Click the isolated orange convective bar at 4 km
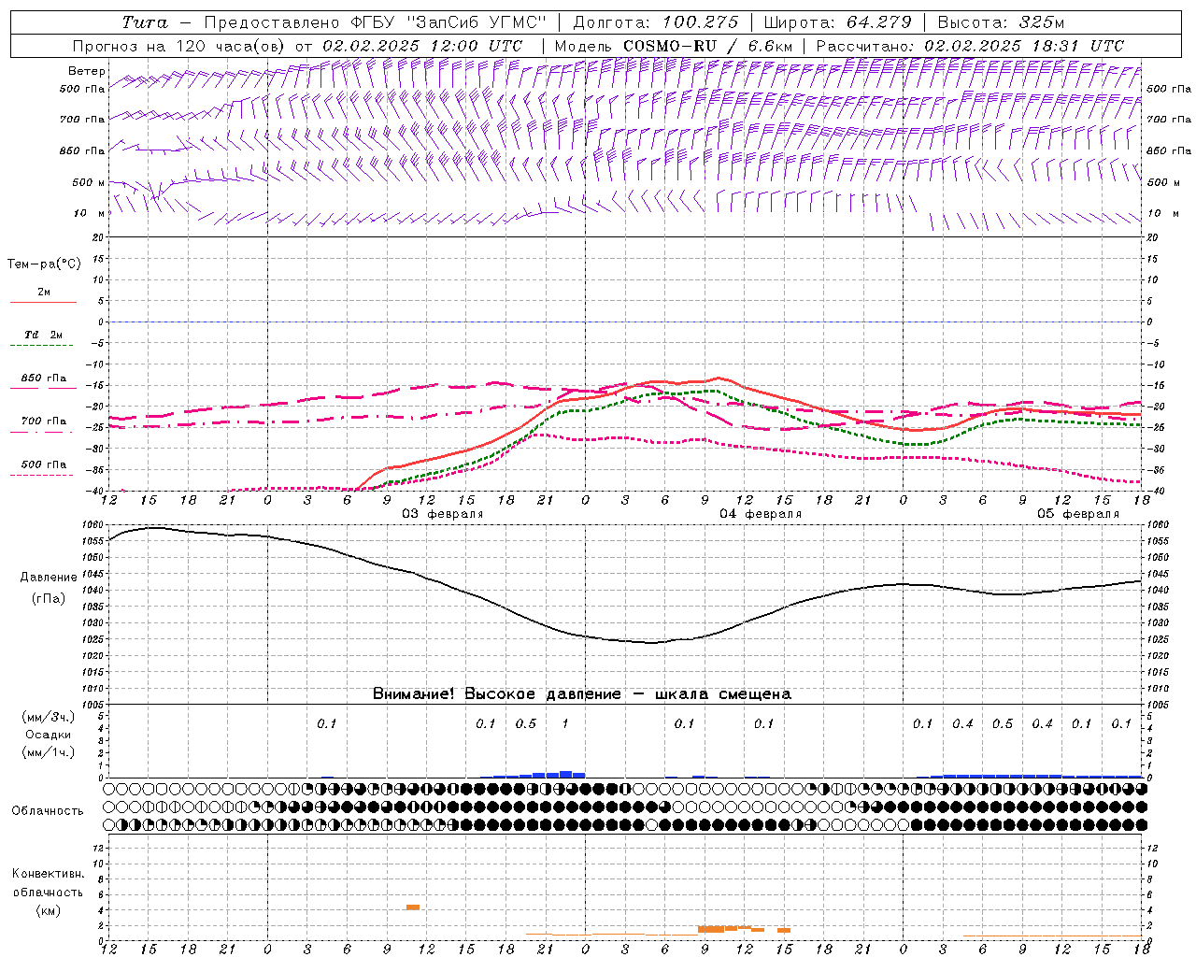Viewport: 1196px width, 957px height. tap(413, 907)
